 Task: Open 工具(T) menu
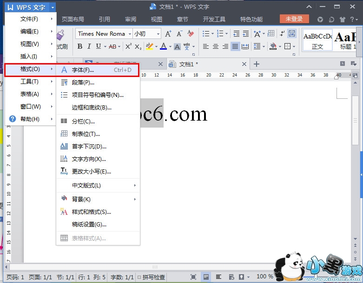tap(30, 82)
